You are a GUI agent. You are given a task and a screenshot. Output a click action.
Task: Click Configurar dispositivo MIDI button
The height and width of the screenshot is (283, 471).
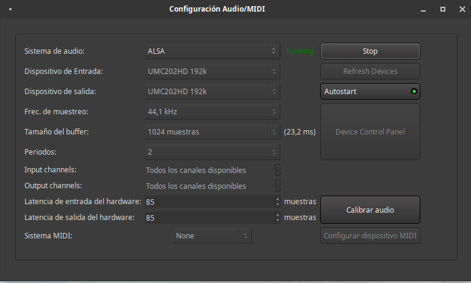click(x=370, y=235)
